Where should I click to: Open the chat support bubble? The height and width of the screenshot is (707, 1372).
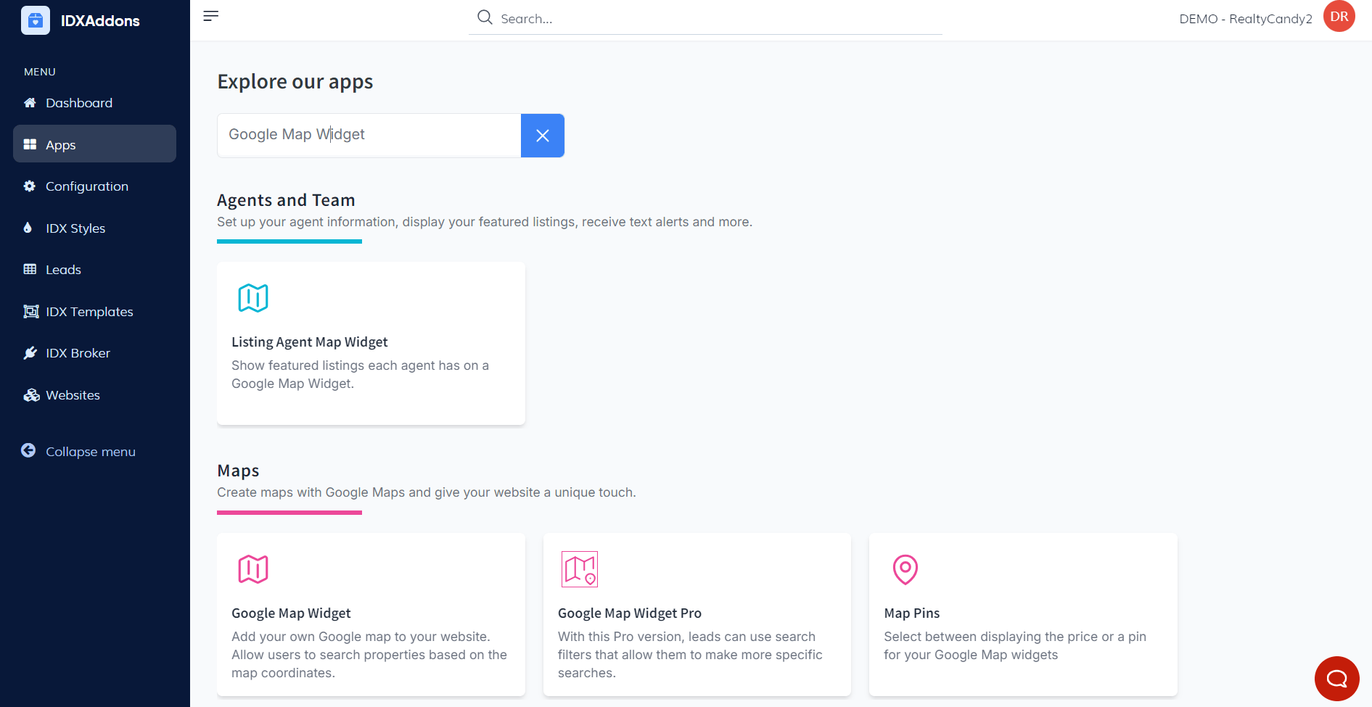point(1336,678)
